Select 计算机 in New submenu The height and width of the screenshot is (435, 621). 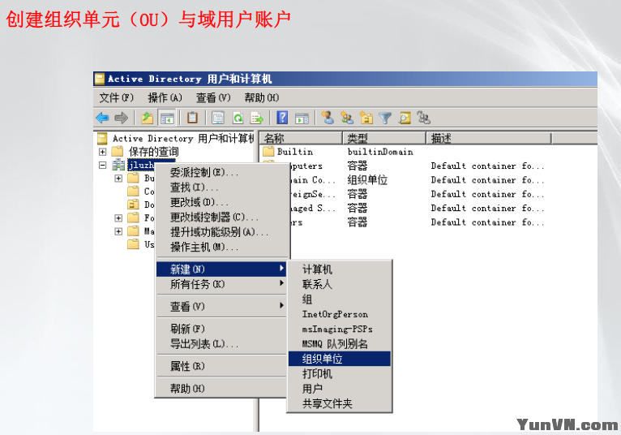(340, 269)
